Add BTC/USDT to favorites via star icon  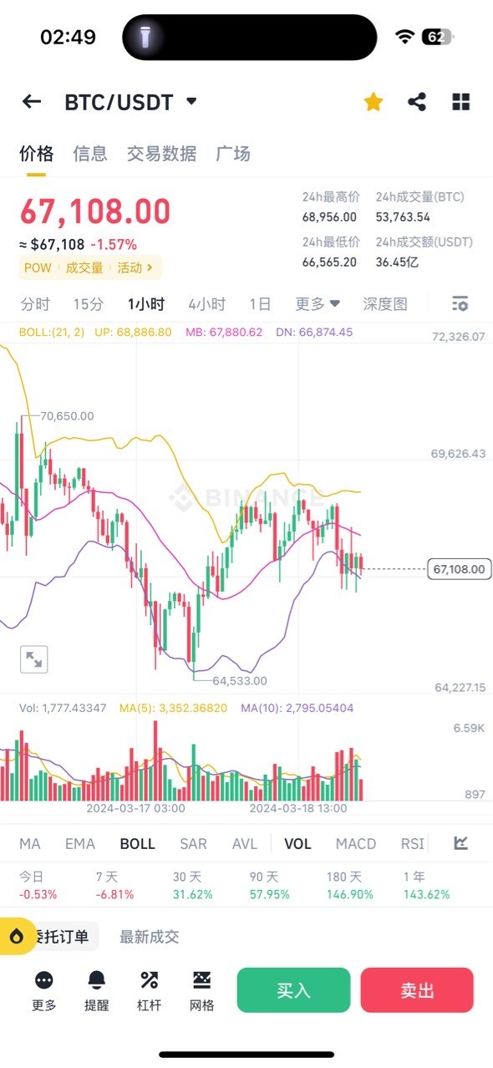(373, 101)
